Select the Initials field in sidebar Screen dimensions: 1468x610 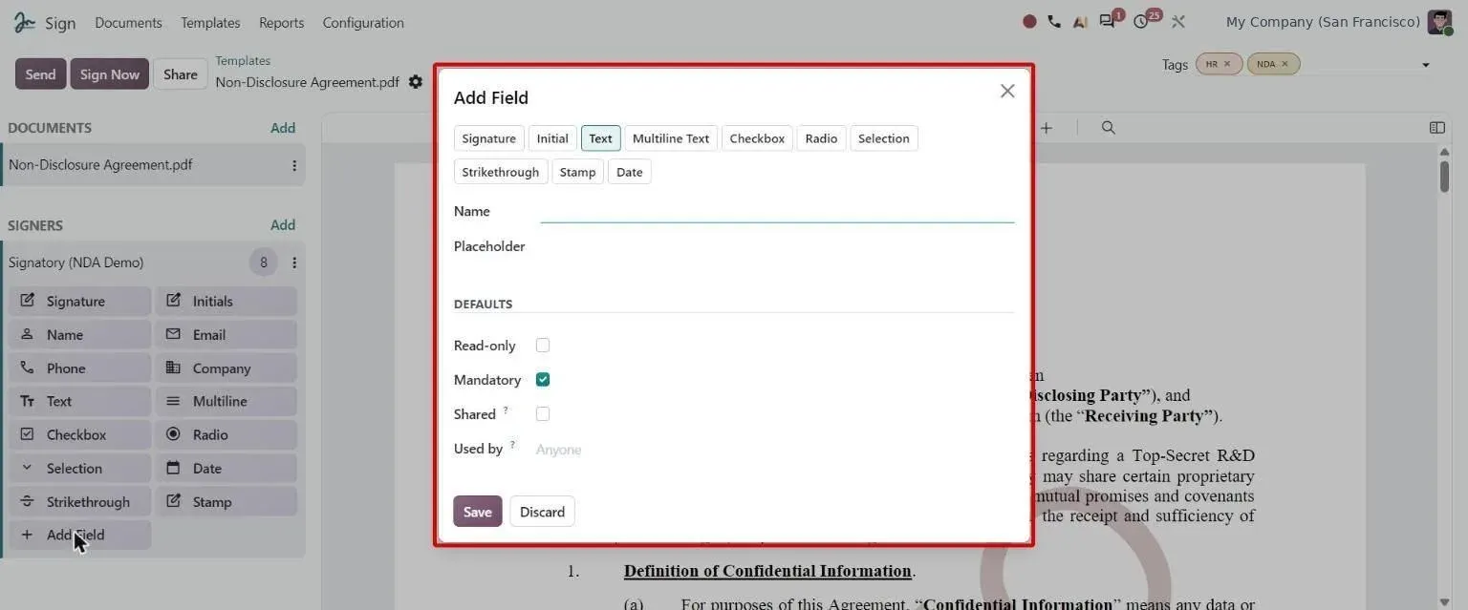227,301
